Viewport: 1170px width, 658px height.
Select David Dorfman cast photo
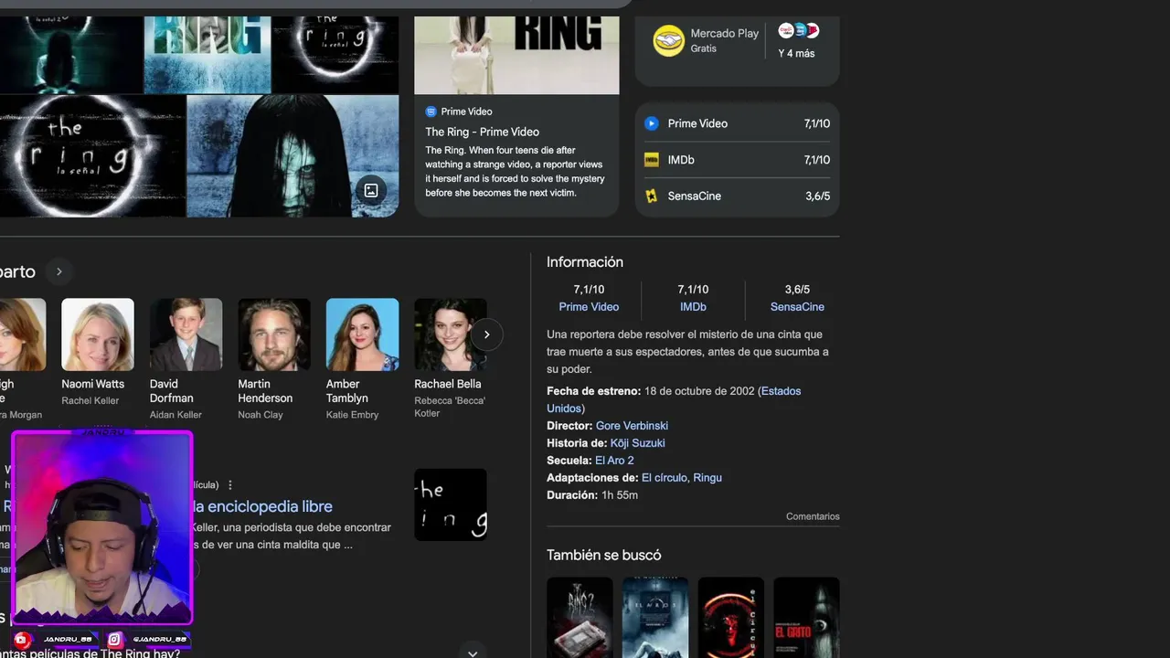(x=186, y=334)
